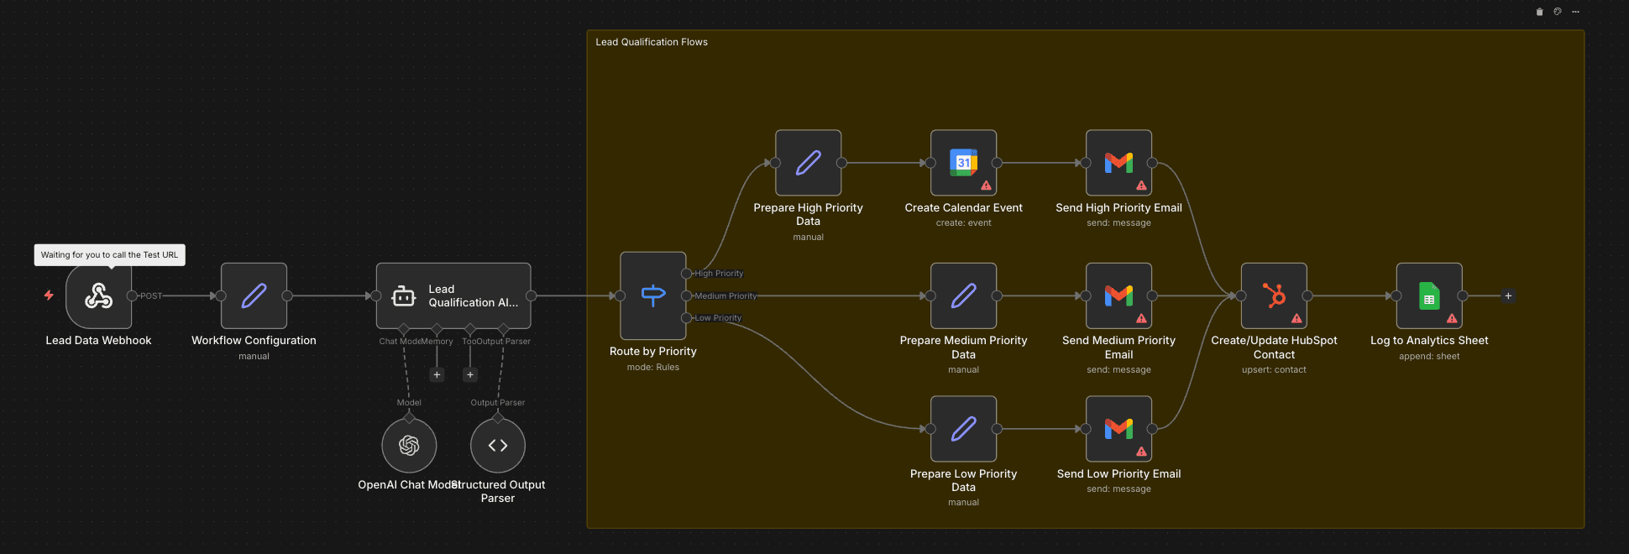
Task: Select Prepare Low Priority Data node
Action: [963, 429]
